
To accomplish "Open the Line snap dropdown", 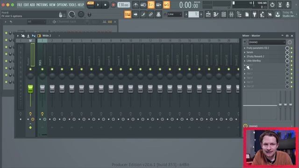I will click(175, 14).
